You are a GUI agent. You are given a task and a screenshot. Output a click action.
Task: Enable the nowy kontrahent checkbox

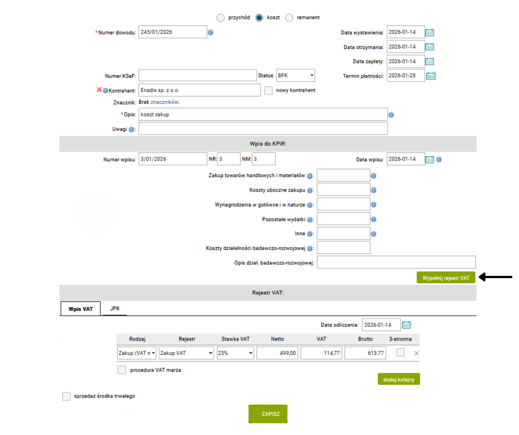tap(269, 90)
